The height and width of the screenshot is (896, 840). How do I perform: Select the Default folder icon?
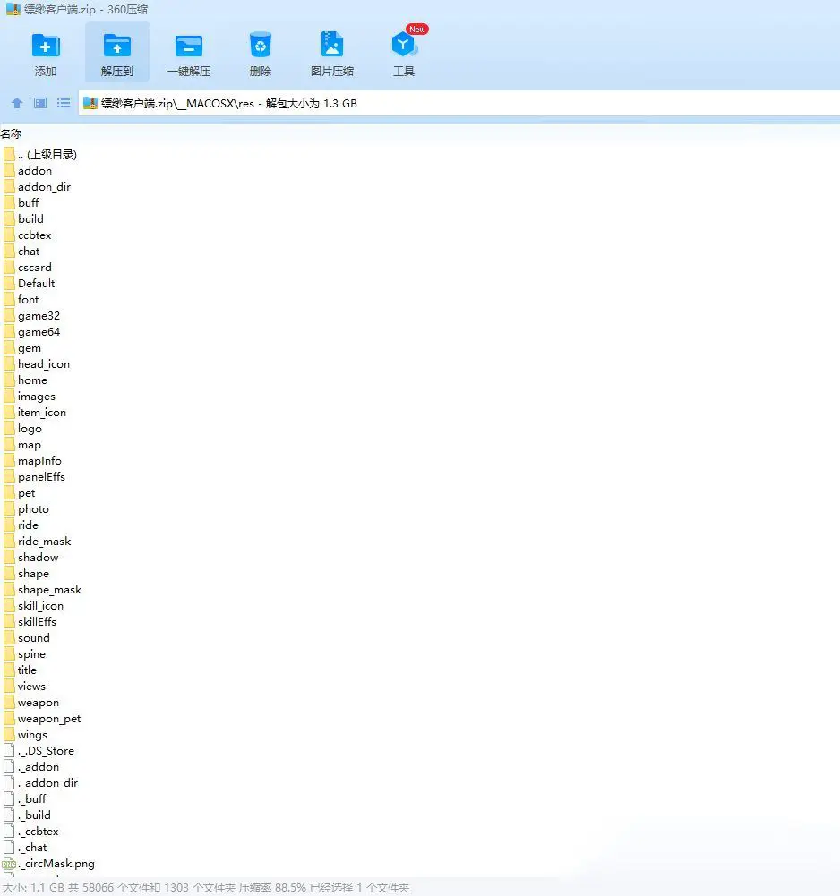[9, 284]
